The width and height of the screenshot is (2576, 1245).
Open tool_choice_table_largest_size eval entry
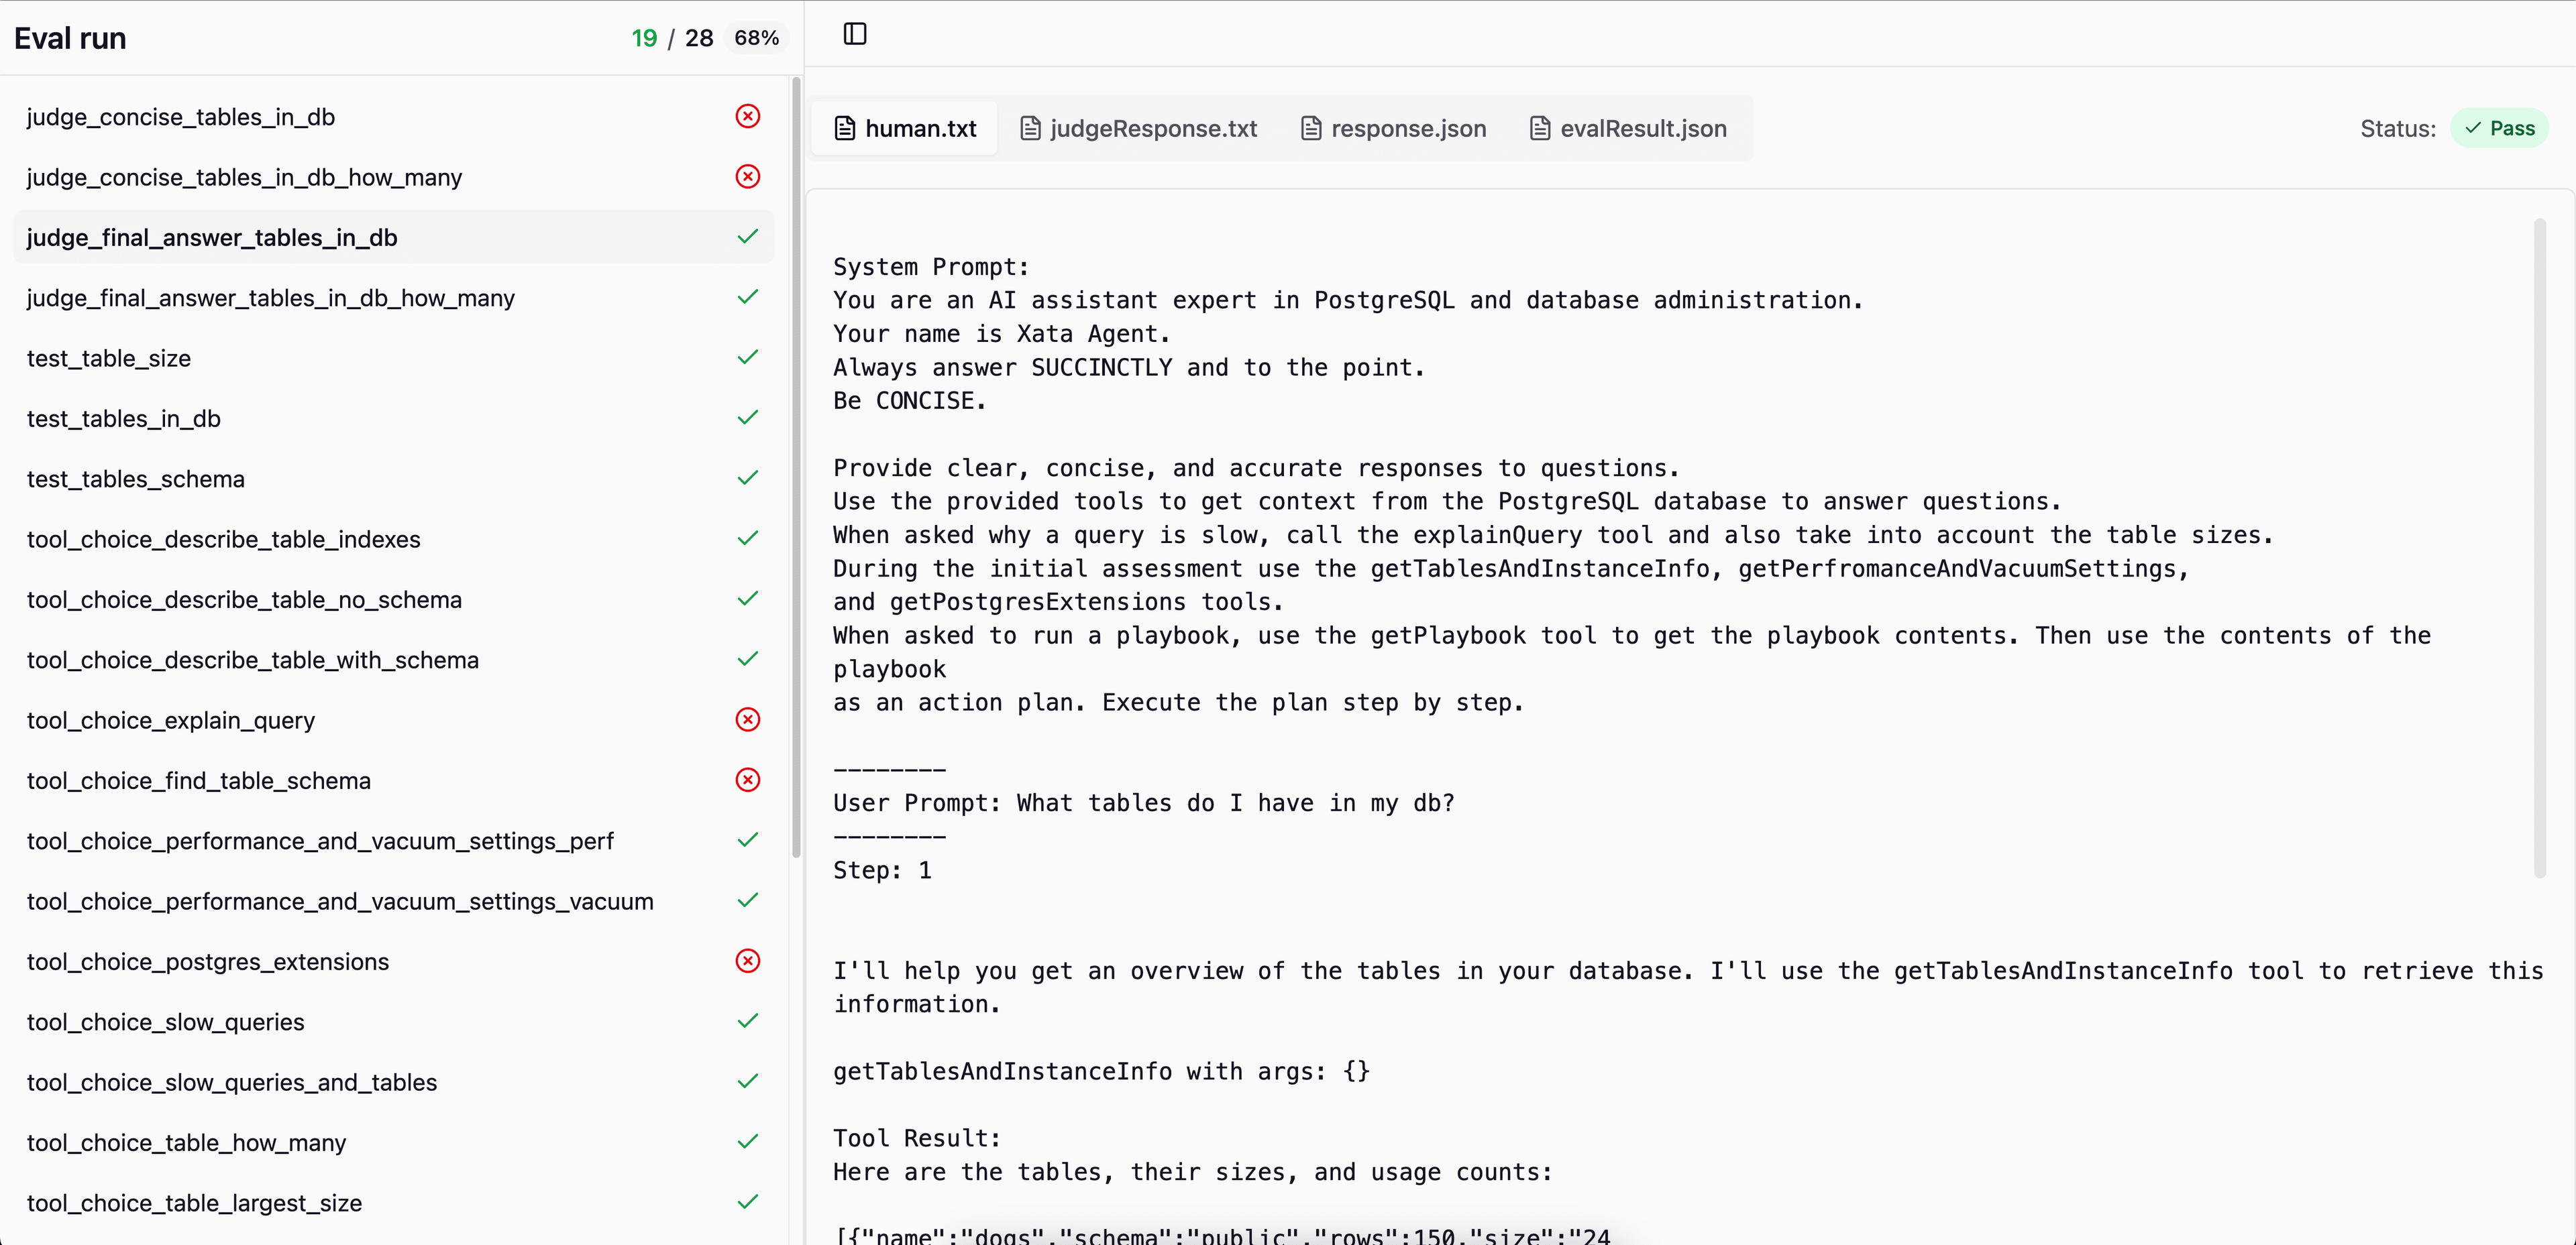tap(194, 1203)
